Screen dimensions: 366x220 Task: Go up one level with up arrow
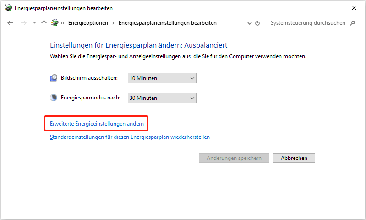44,23
